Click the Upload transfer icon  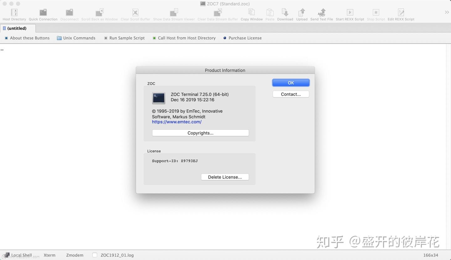[x=301, y=13]
